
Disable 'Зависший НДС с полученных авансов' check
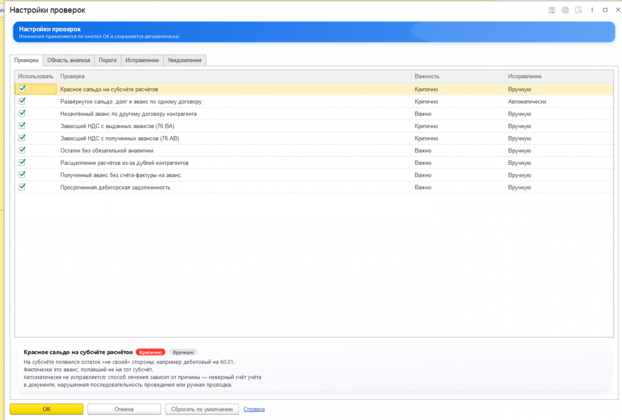point(22,138)
